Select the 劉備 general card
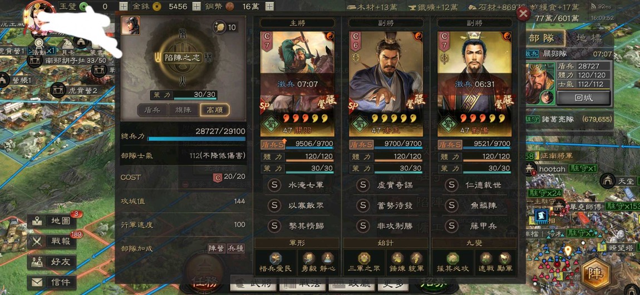This screenshot has height=295, width=640. (x=474, y=84)
